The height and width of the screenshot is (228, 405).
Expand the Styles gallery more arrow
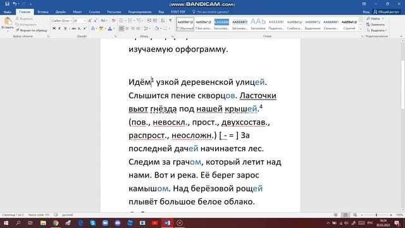361,29
